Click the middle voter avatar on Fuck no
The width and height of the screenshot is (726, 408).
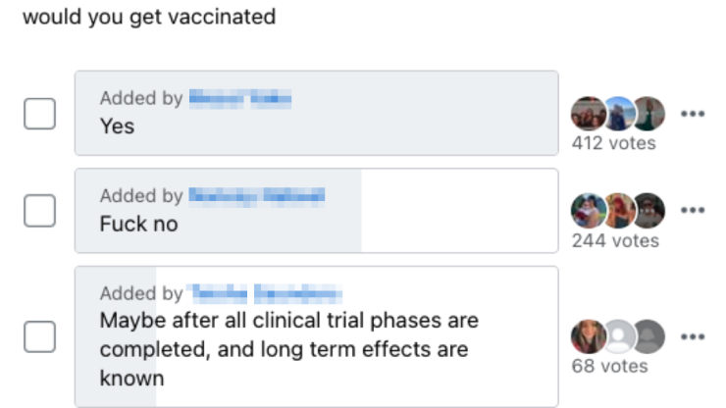click(618, 210)
